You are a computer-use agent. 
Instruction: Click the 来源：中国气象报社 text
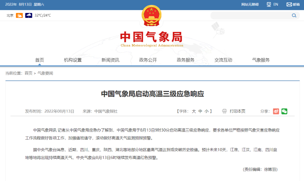[x=100, y=111]
